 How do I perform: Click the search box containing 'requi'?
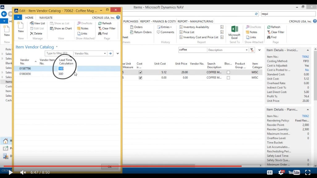coord(288,14)
